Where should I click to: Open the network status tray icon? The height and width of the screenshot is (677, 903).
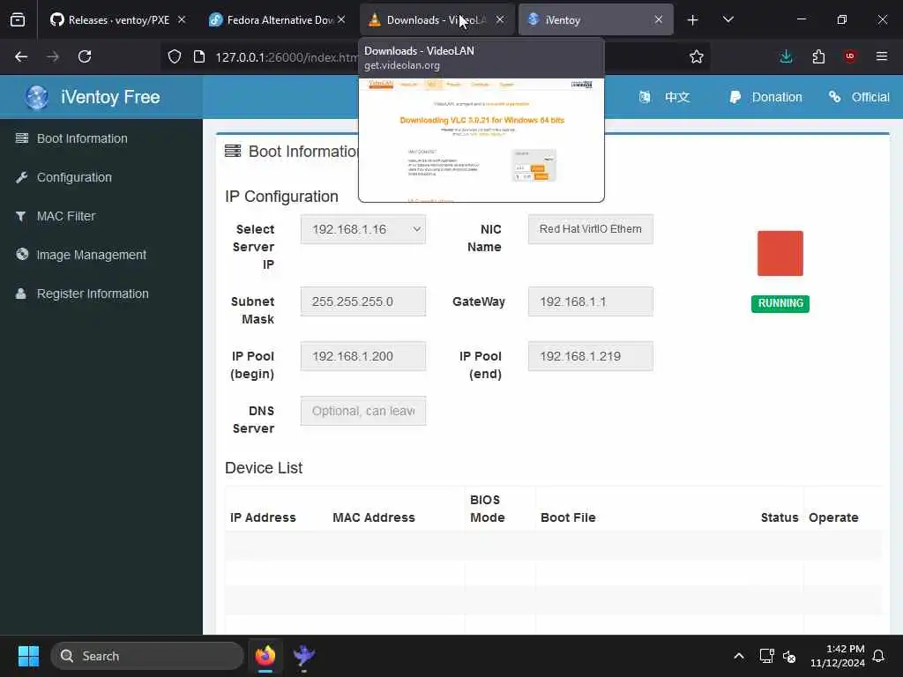(766, 656)
